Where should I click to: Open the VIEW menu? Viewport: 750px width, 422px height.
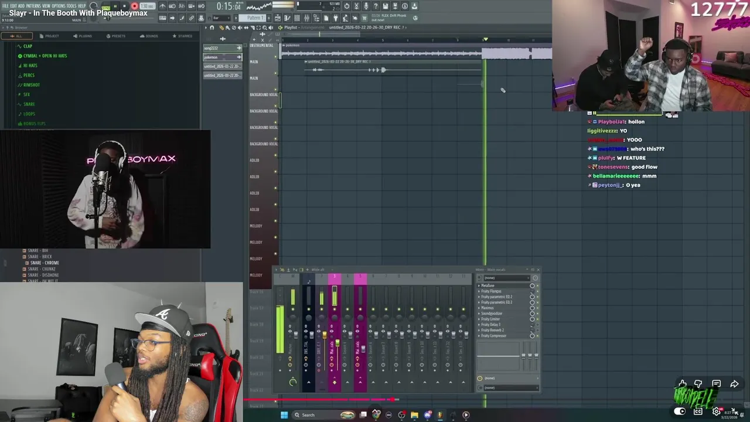46,6
